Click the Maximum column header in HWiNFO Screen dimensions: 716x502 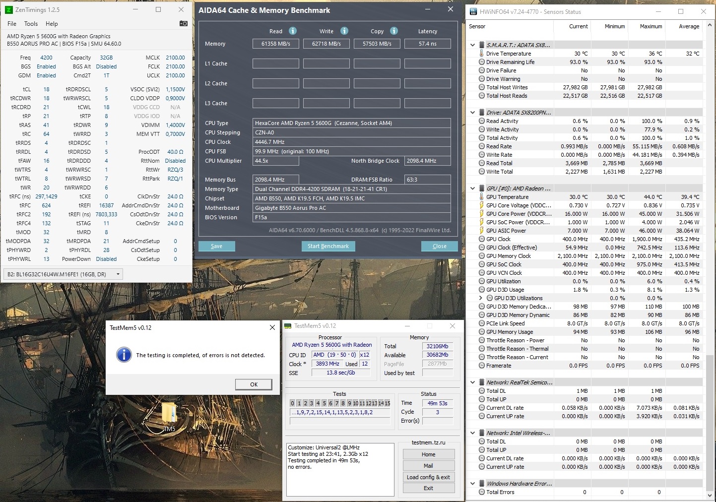647,26
